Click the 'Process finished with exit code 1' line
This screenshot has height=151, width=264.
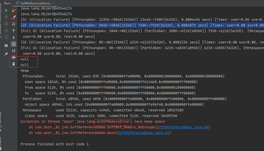(x=55, y=144)
